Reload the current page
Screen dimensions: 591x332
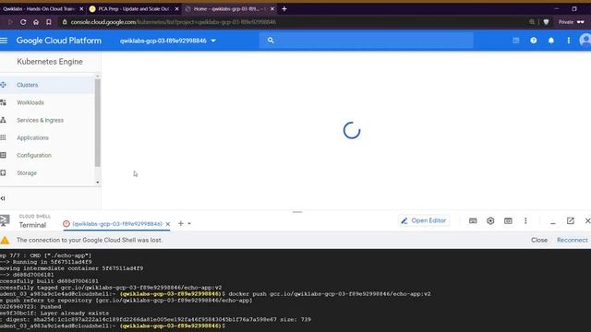23,22
